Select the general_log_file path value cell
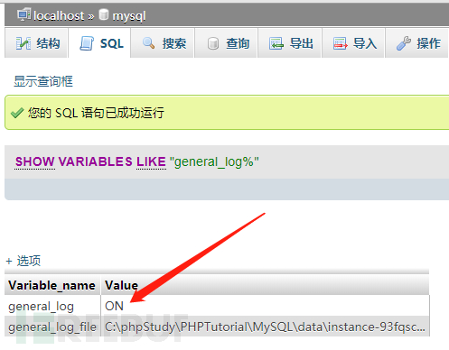 pos(265,327)
